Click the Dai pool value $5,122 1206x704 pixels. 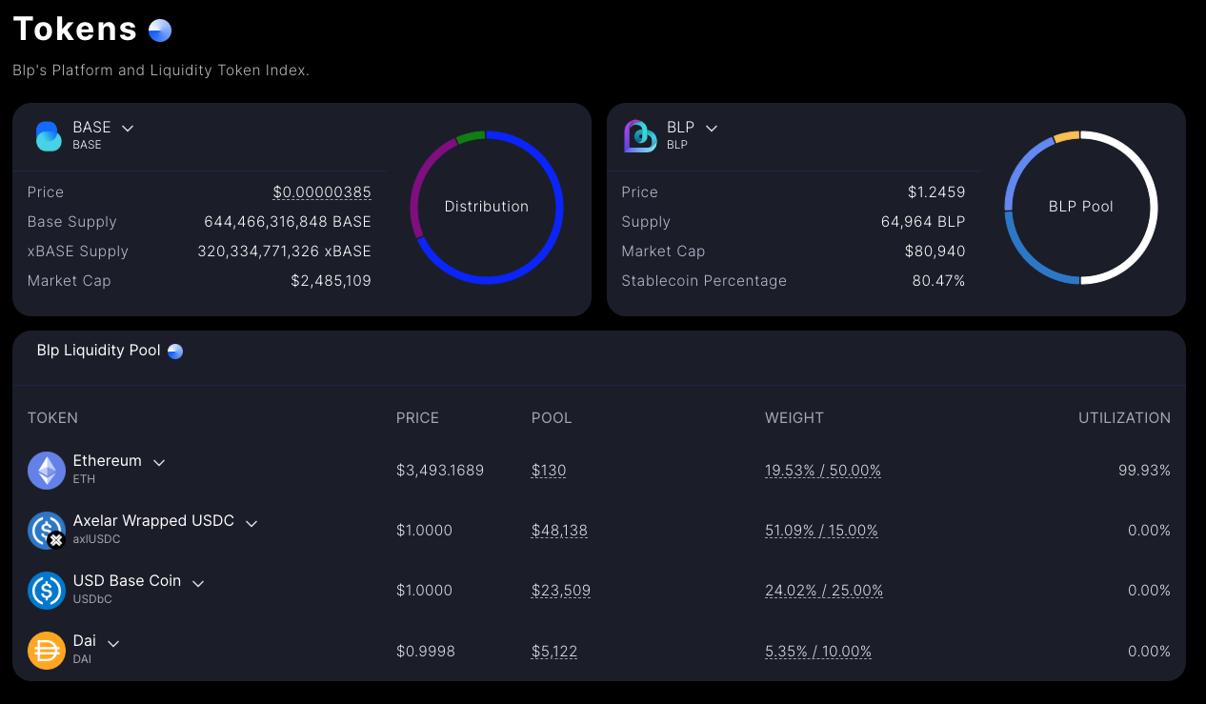(x=554, y=652)
